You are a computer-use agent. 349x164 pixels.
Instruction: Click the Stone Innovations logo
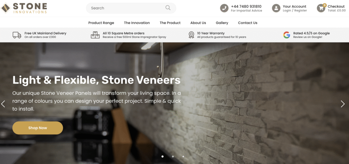pyautogui.click(x=24, y=8)
